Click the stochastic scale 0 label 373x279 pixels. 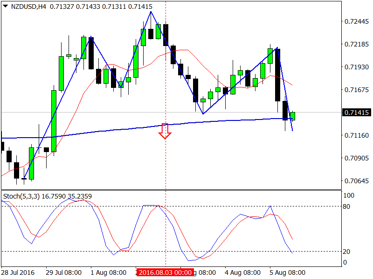tap(345, 263)
